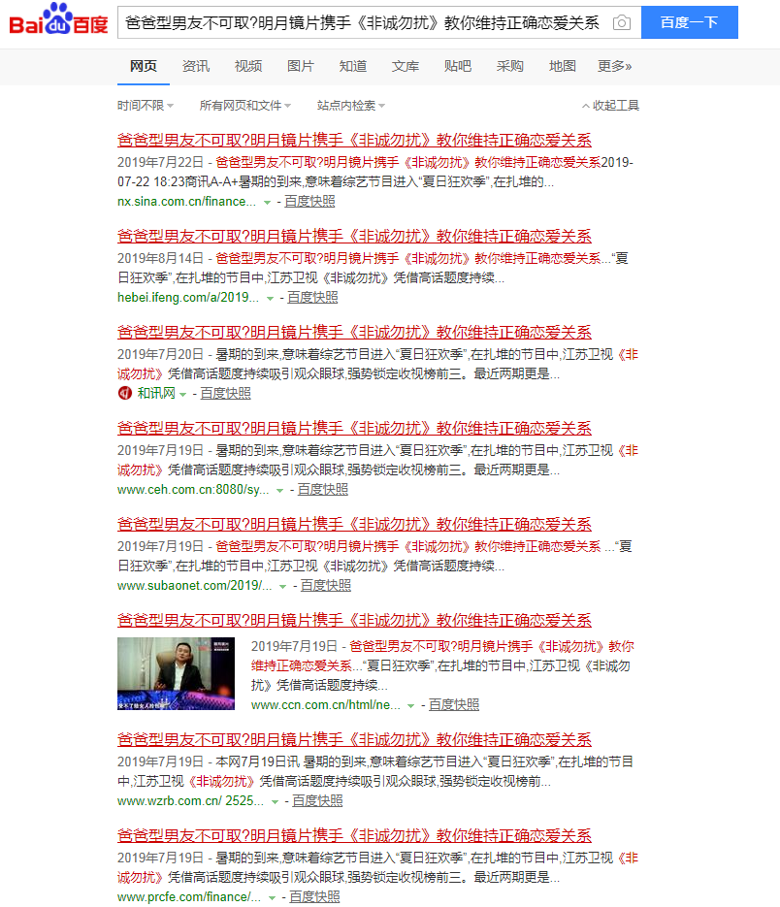
Task: Open 百度快照 for the 和讯网 result
Action: coord(226,393)
